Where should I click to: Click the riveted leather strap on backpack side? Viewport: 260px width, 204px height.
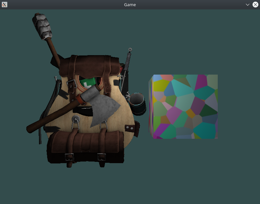click(x=131, y=128)
